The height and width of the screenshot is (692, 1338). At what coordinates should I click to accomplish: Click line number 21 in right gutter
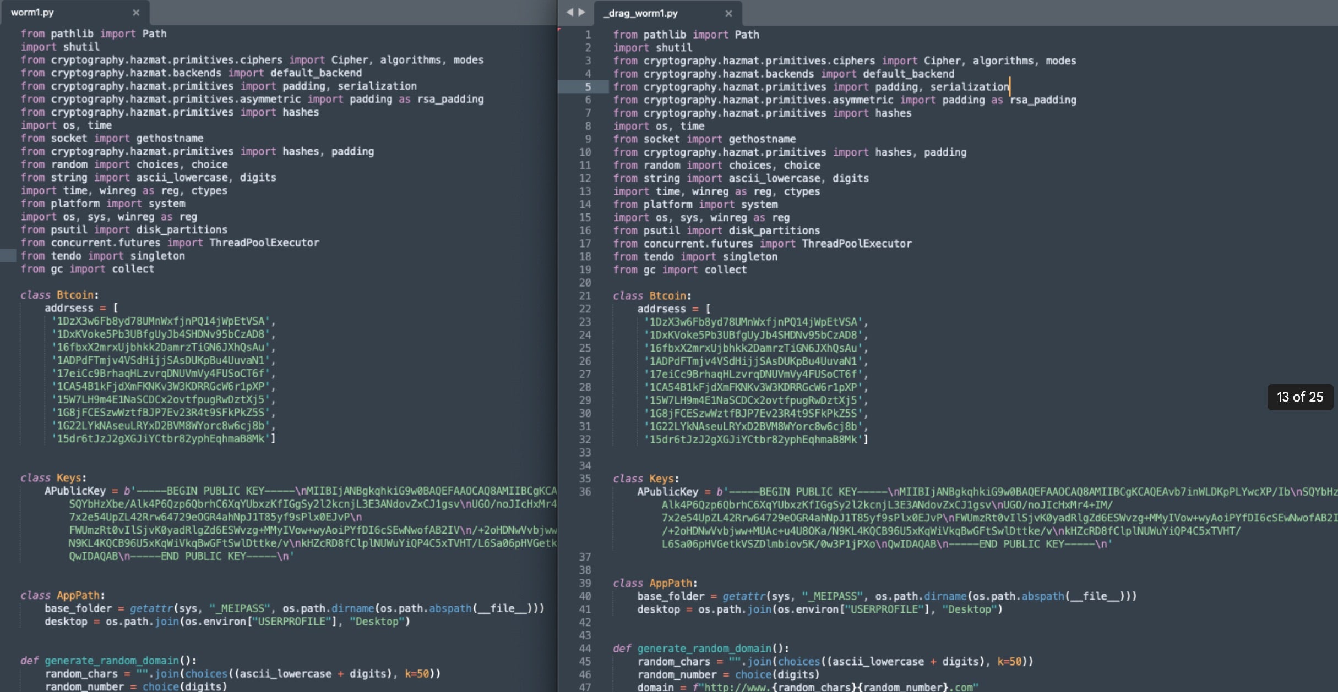point(585,296)
